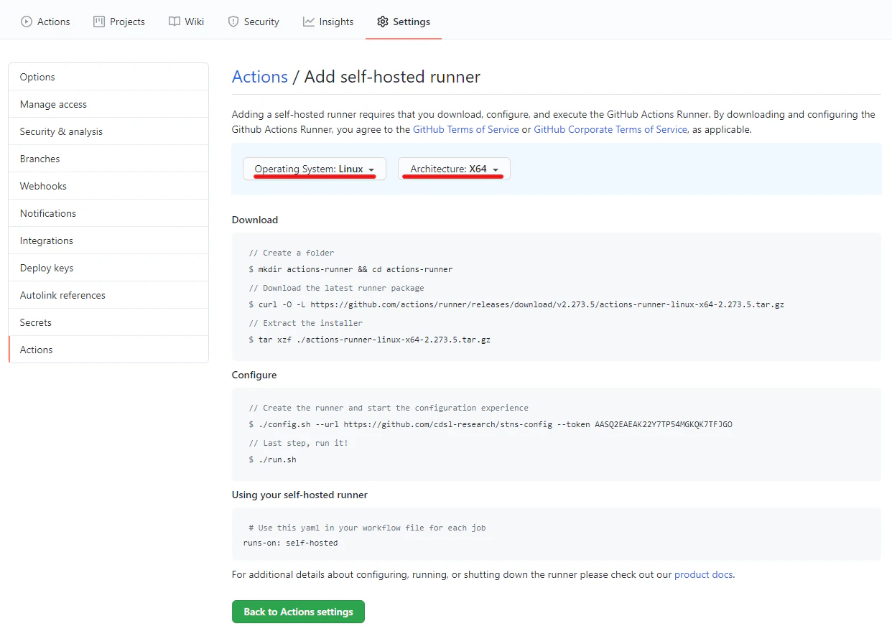Viewport: 892px width, 626px height.
Task: Select the Settings tab
Action: point(404,22)
